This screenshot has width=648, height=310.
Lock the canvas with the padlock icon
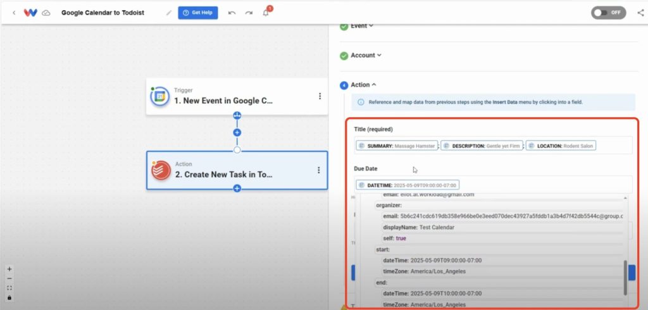pyautogui.click(x=9, y=297)
